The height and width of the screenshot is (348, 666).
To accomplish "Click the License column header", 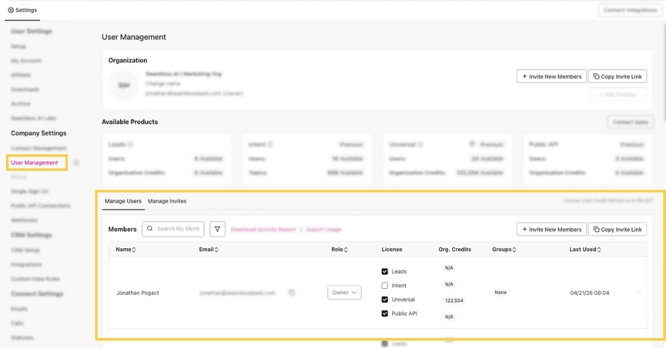I will point(392,250).
